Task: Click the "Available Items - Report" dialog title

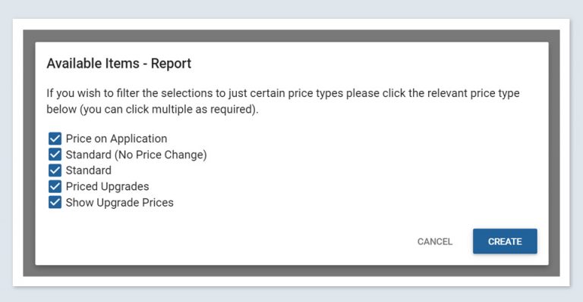Action: coord(119,64)
